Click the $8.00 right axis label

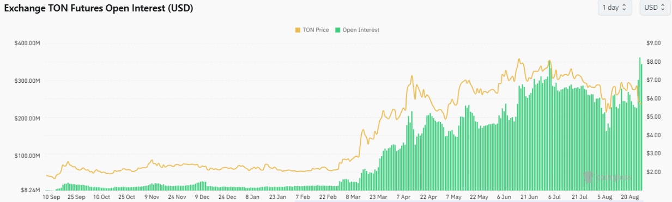(x=653, y=62)
